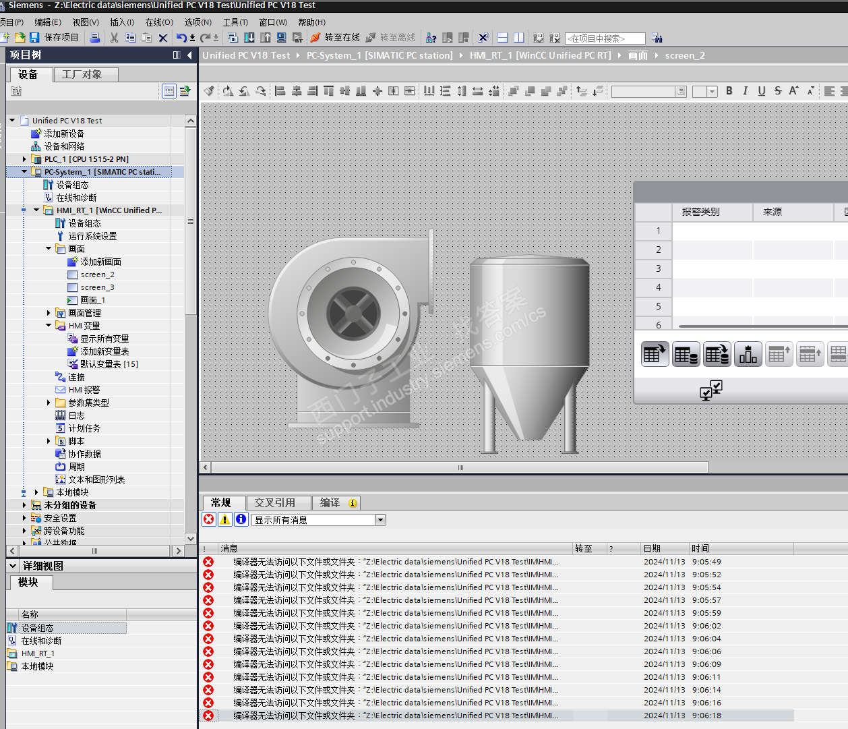The image size is (848, 729).
Task: Switch to the 交叉引用 tab
Action: click(x=274, y=502)
